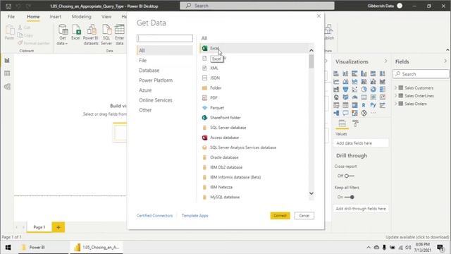Select the Pie chart visual

coord(364,90)
